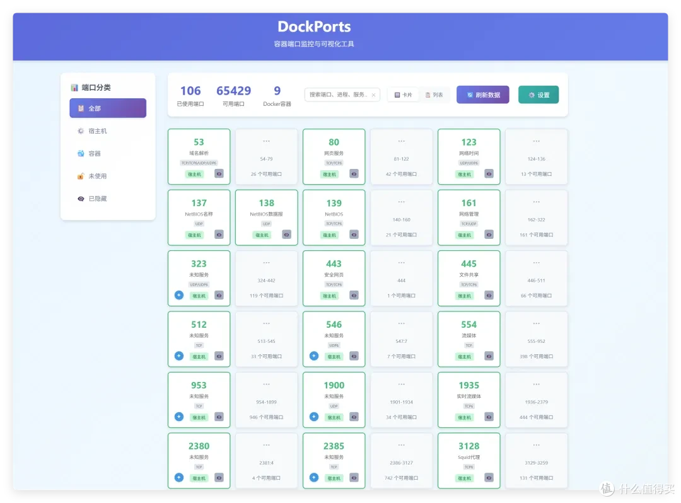Click the 444 single available port card
The image size is (681, 503).
tap(401, 278)
